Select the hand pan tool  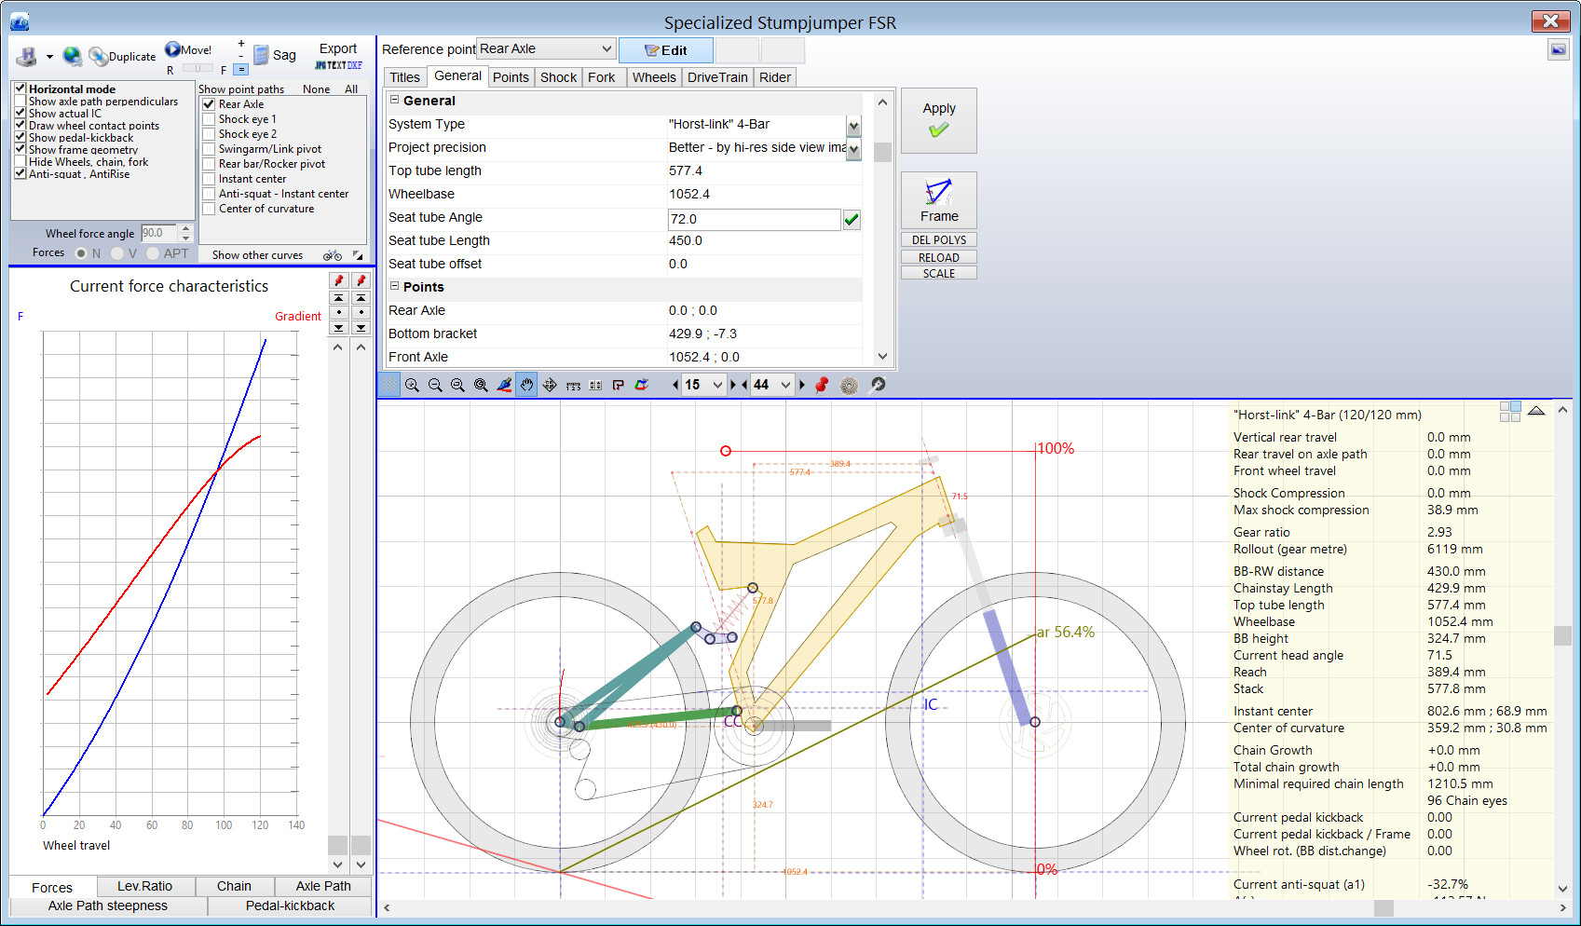click(x=527, y=385)
